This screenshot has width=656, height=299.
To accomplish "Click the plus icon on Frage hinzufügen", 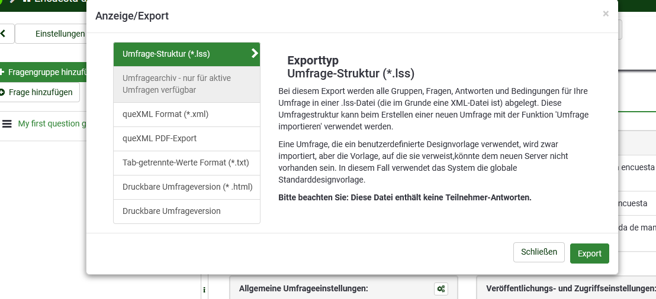I will (2, 92).
